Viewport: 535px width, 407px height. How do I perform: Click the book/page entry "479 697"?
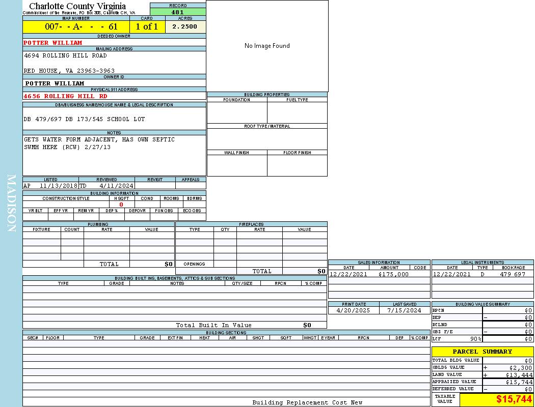(512, 274)
